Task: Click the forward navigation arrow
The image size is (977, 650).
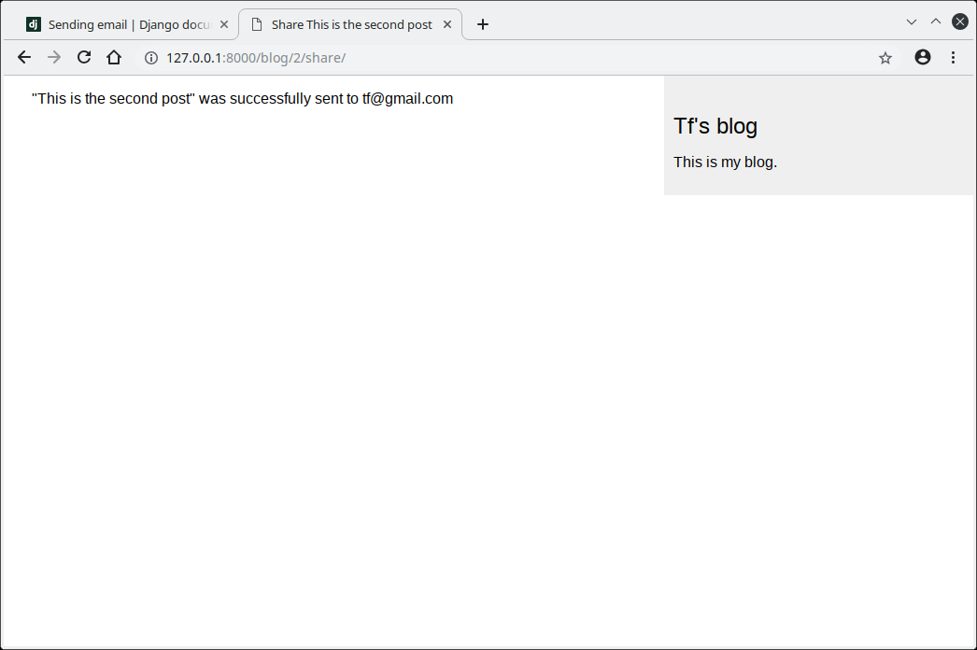Action: tap(54, 58)
